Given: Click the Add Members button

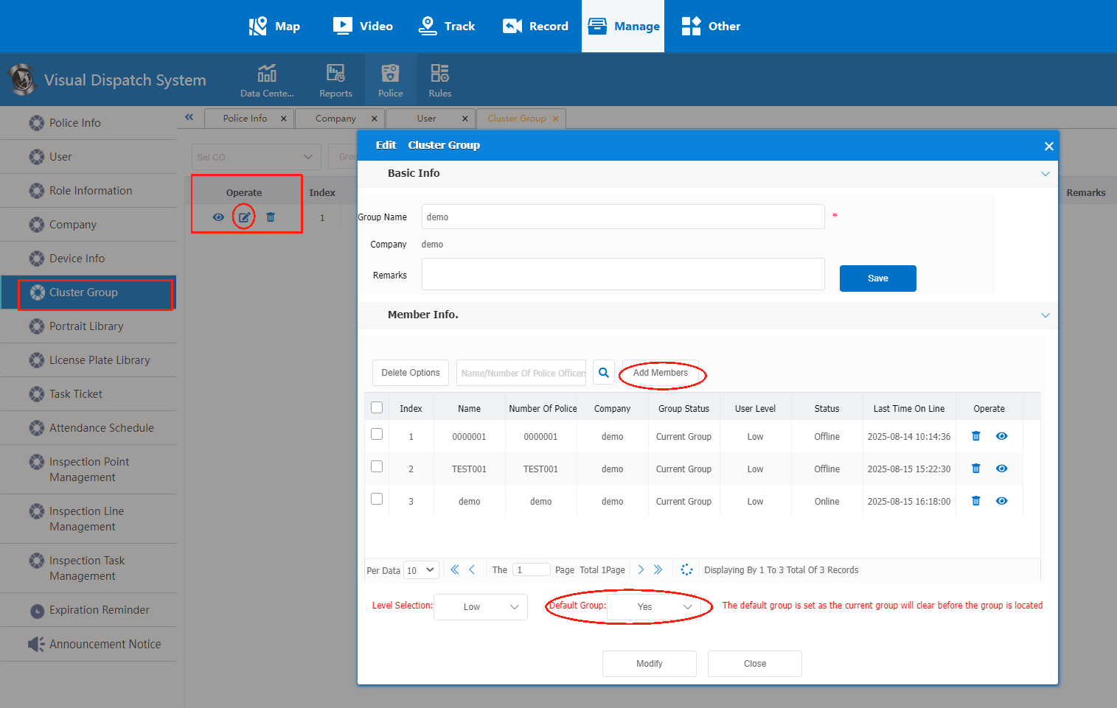Looking at the screenshot, I should (x=661, y=373).
